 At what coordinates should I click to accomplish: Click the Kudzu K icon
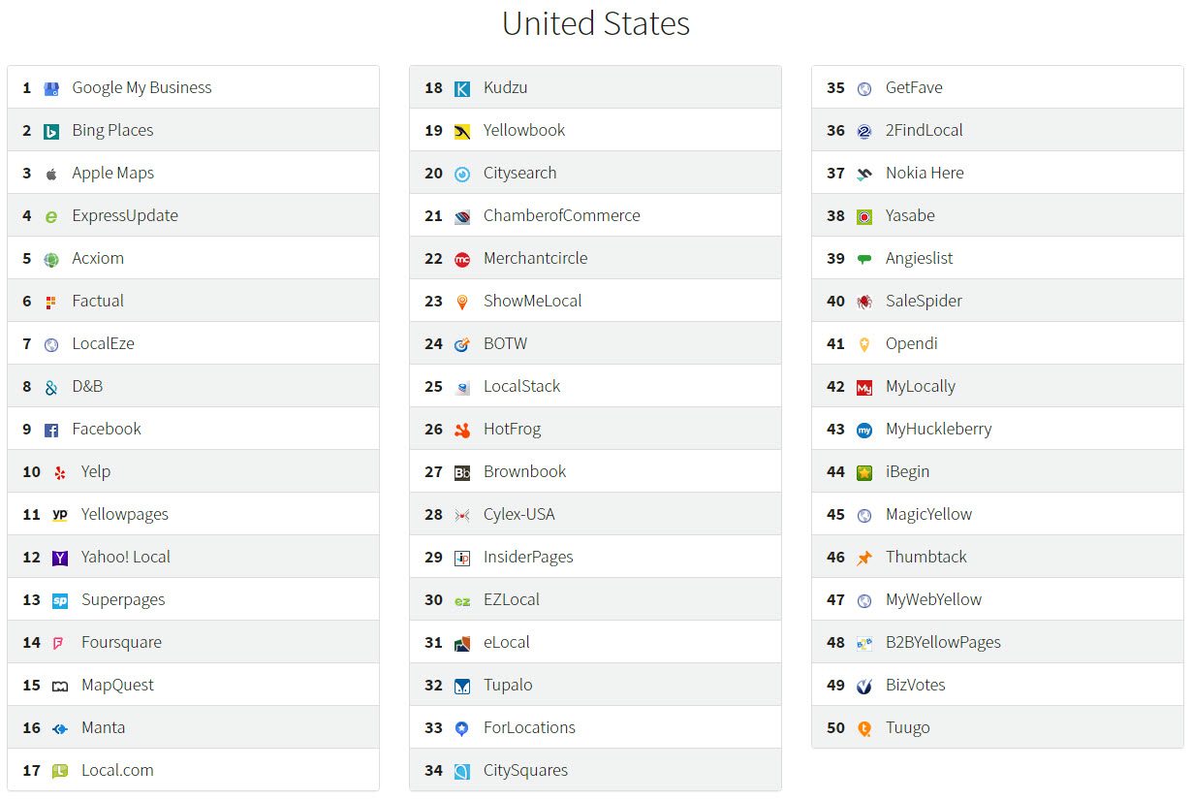coord(462,88)
